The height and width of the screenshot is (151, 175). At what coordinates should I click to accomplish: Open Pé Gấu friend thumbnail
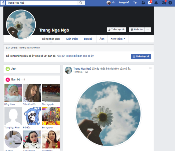32,116
